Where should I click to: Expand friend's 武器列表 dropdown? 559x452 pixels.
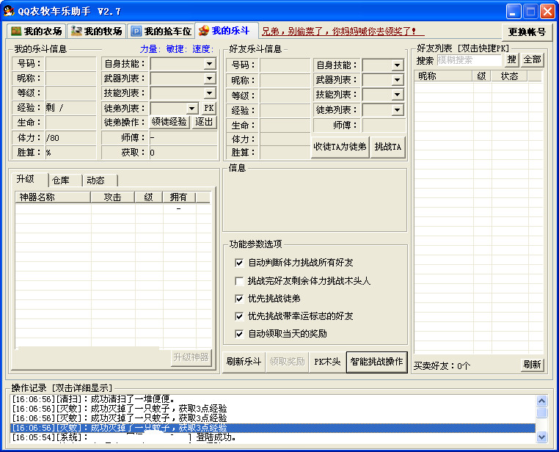(397, 80)
